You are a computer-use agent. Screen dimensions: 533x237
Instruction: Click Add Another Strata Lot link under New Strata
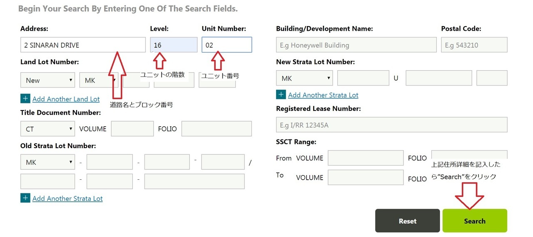click(323, 95)
